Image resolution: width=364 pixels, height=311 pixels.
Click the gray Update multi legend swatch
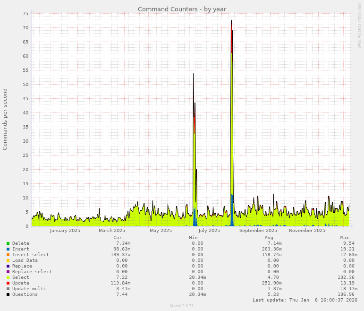(x=8, y=289)
